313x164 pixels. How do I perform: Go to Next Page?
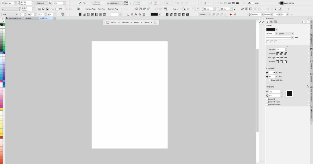click(102, 9)
